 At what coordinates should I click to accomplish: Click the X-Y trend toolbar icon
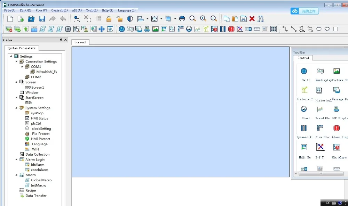click(x=240, y=29)
